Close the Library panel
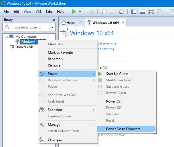174x147 pixels. click(x=54, y=20)
